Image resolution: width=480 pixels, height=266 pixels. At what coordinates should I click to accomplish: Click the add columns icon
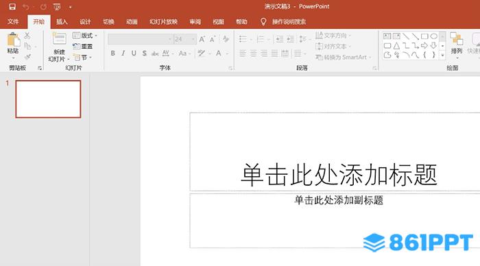coord(298,53)
